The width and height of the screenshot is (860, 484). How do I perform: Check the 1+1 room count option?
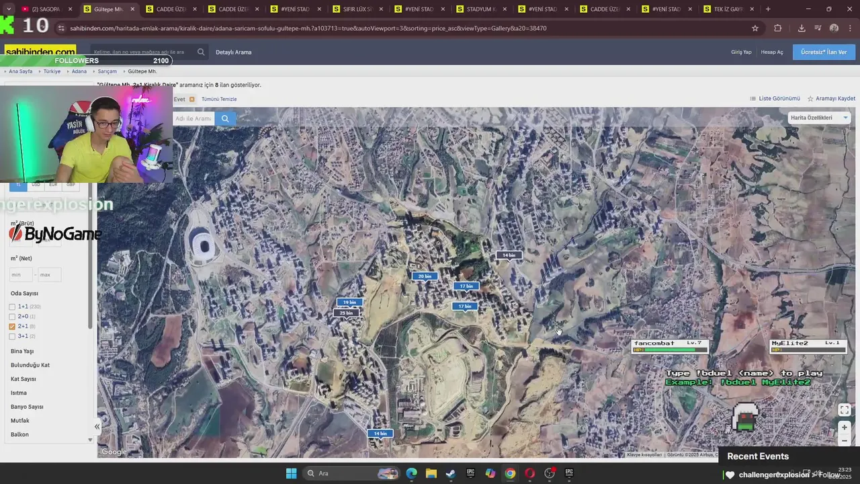[12, 307]
